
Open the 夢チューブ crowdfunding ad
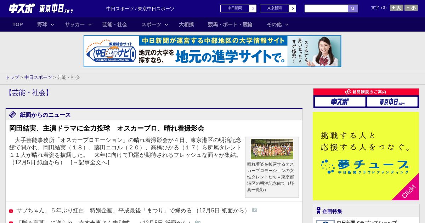coord(366,156)
